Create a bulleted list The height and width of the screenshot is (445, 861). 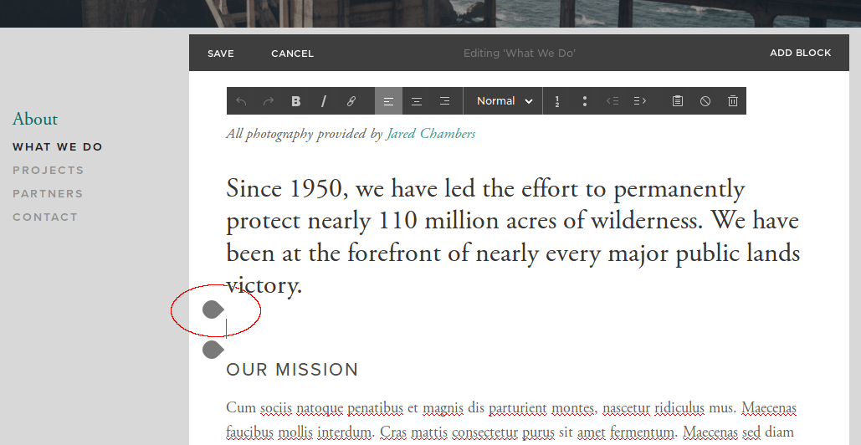(584, 101)
